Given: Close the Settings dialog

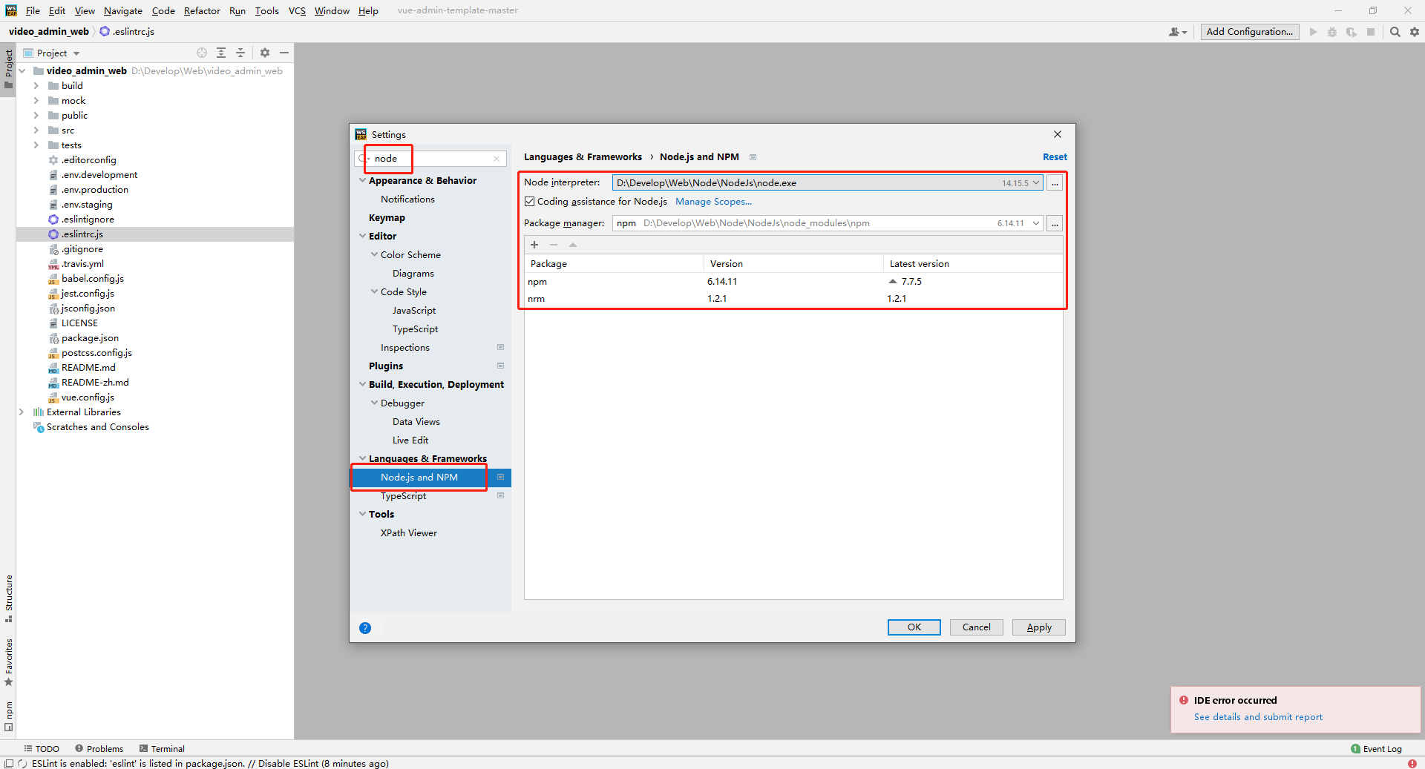Looking at the screenshot, I should [x=1058, y=134].
